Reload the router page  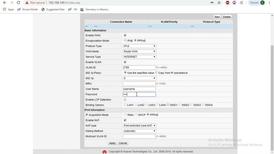click(x=18, y=3)
